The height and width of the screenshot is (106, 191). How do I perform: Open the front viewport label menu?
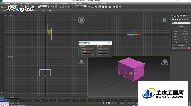pyautogui.click(x=92, y=15)
